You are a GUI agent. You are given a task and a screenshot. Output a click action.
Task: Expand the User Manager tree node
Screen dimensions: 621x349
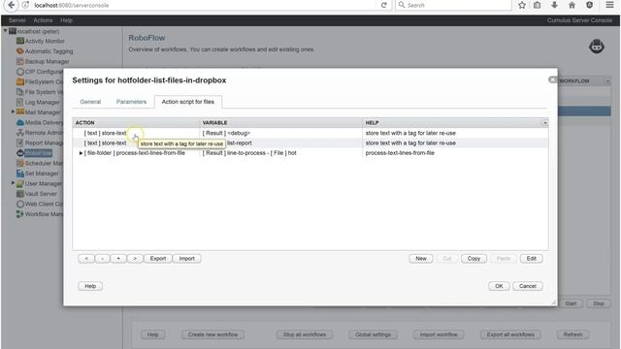(13, 183)
